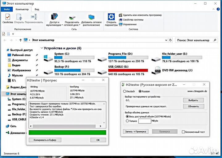This screenshot has width=222, height=158.
Task: Click the Открыть ribbon icon
Action: [19, 18]
